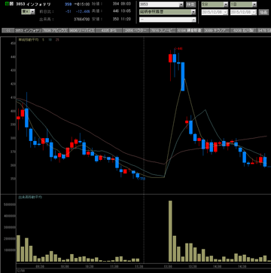Viewport: 271px width, 273px height.
Task: Open the start date 2015/12/08 picker
Action: coord(226,12)
